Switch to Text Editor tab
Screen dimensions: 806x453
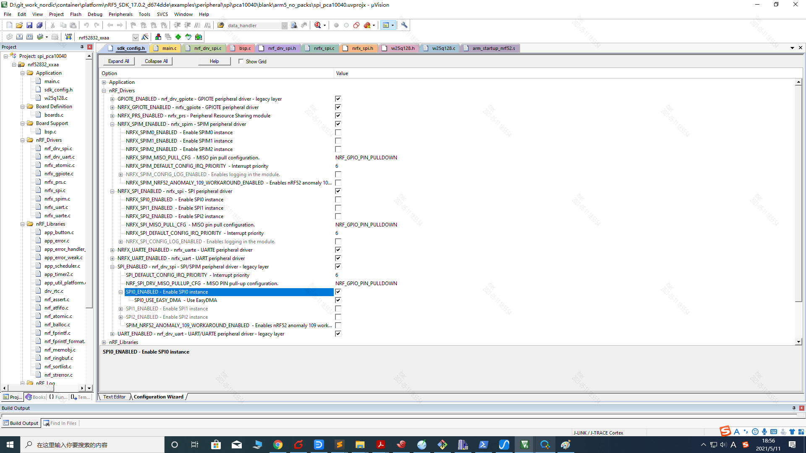[x=114, y=396]
